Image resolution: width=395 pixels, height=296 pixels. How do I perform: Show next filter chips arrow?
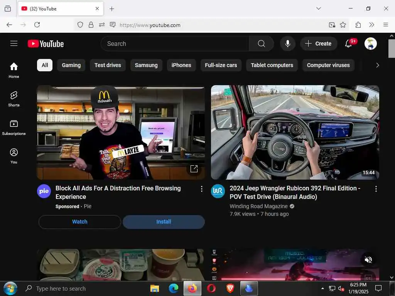click(x=377, y=65)
